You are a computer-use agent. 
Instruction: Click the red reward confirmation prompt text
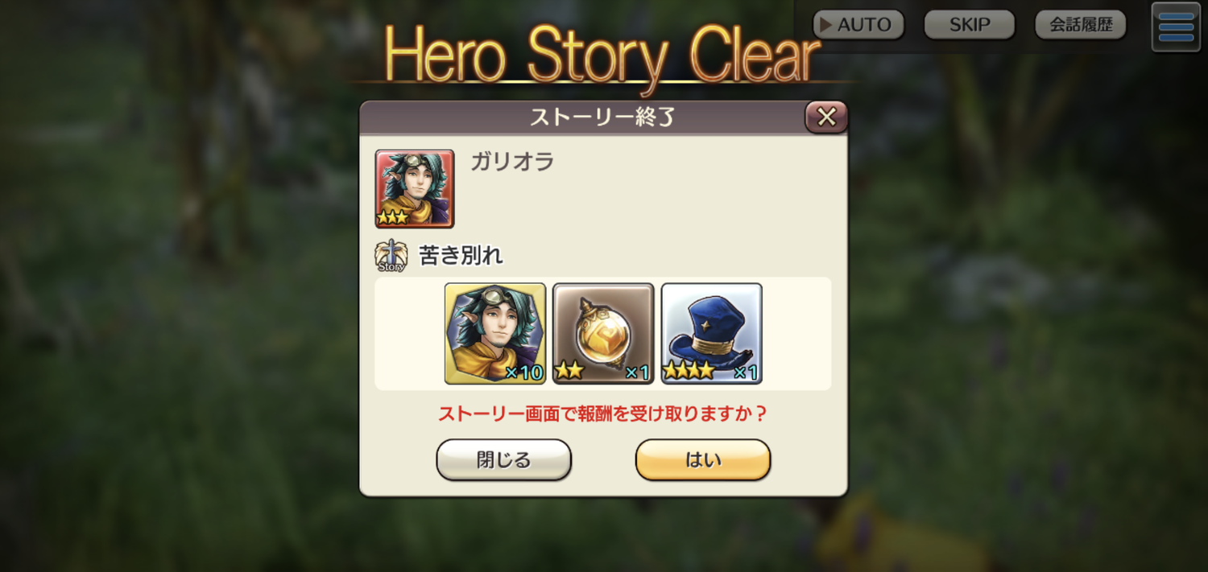603,414
